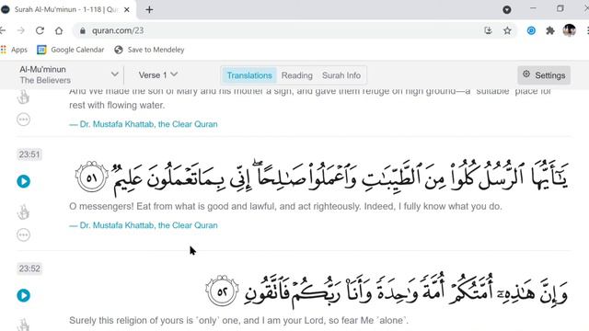The image size is (589, 331).
Task: Click the tab search dropdown circle
Action: point(507,10)
